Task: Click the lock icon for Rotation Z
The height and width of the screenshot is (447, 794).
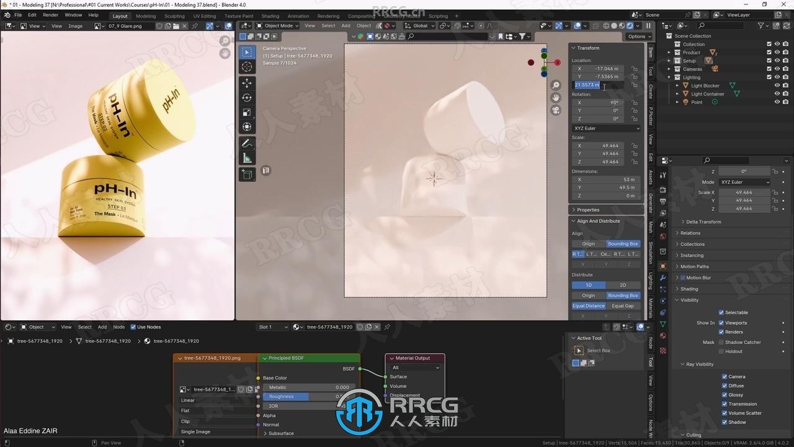Action: click(x=635, y=119)
